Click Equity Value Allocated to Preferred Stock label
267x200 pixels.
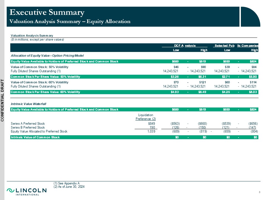tap(39, 131)
